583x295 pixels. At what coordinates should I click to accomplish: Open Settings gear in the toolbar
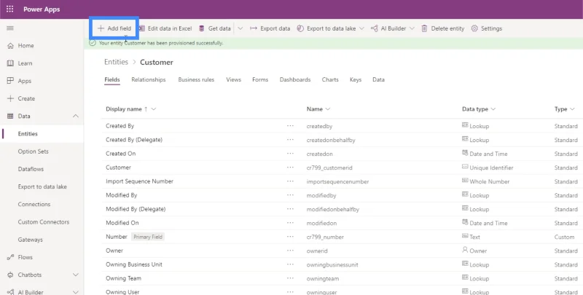click(x=474, y=28)
